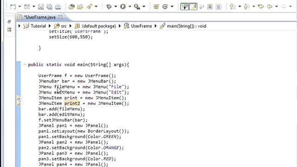Click the Forward navigation arrow
This screenshot has height=167, width=297.
[284, 6]
